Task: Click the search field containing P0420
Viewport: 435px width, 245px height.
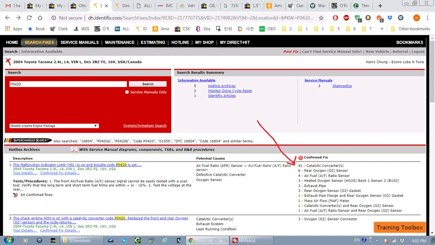Action: pos(68,84)
